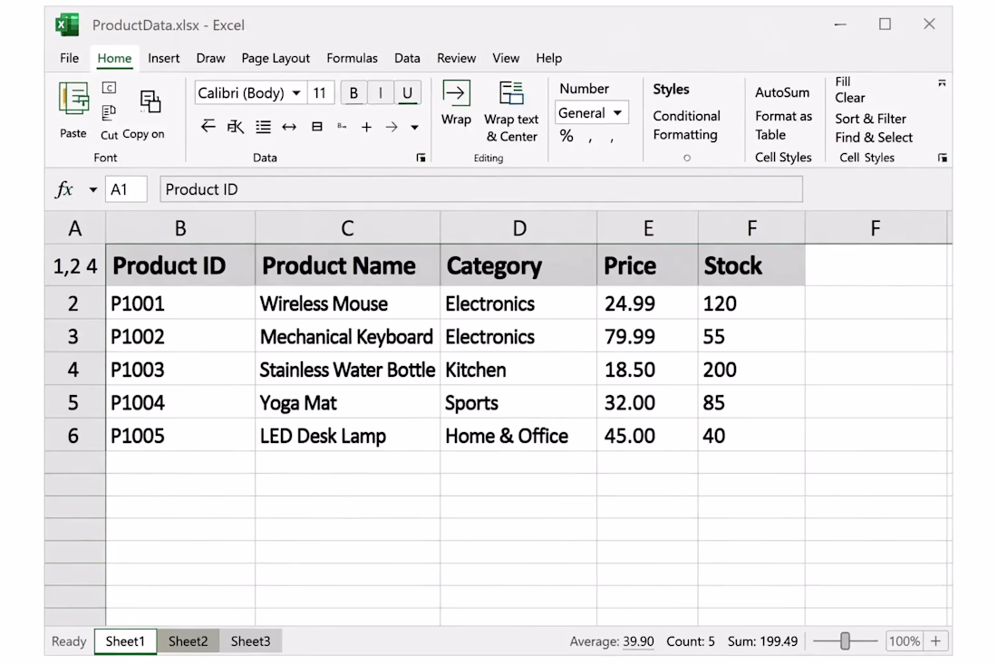
Task: Apply percent style with the % icon
Action: click(x=566, y=136)
